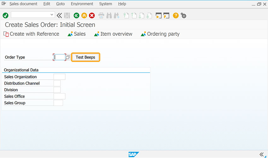Click the green checkmark Enter icon
Image resolution: width=268 pixels, height=158 pixels.
(5, 15)
